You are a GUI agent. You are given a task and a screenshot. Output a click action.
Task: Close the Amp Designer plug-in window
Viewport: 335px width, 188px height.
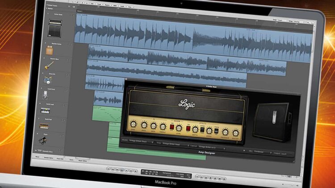[126, 79]
